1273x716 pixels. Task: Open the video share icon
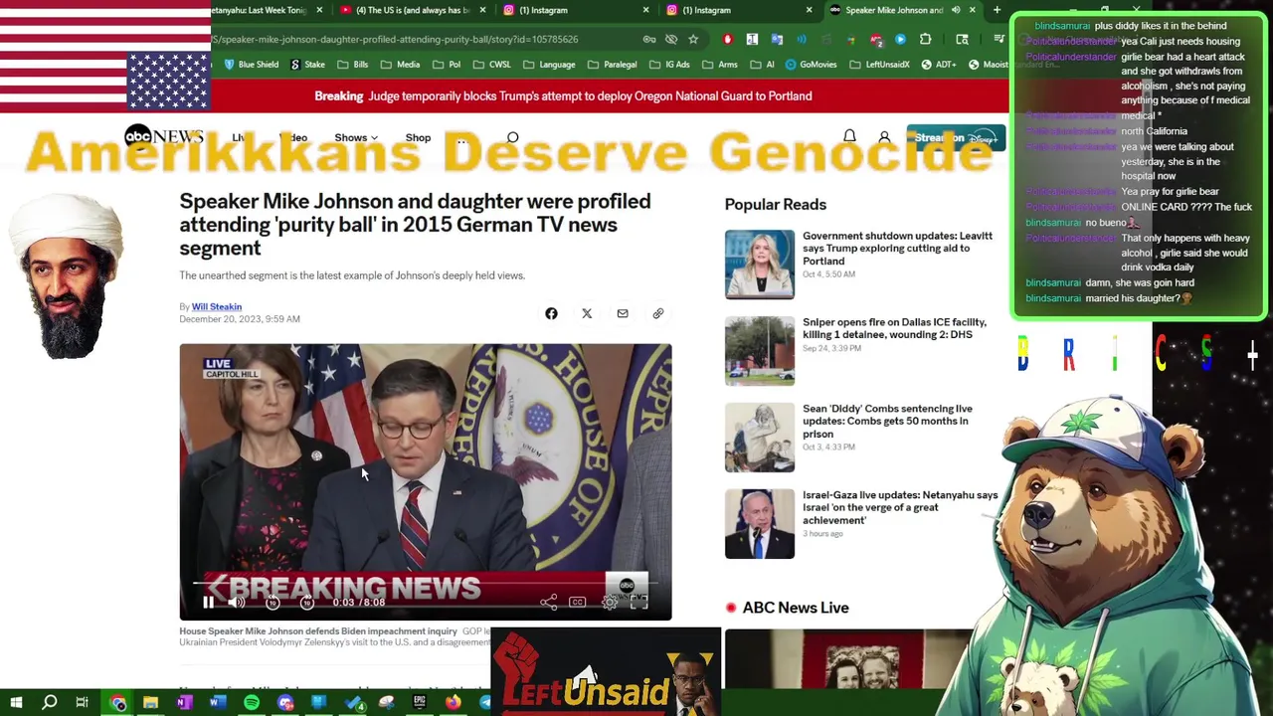click(548, 602)
